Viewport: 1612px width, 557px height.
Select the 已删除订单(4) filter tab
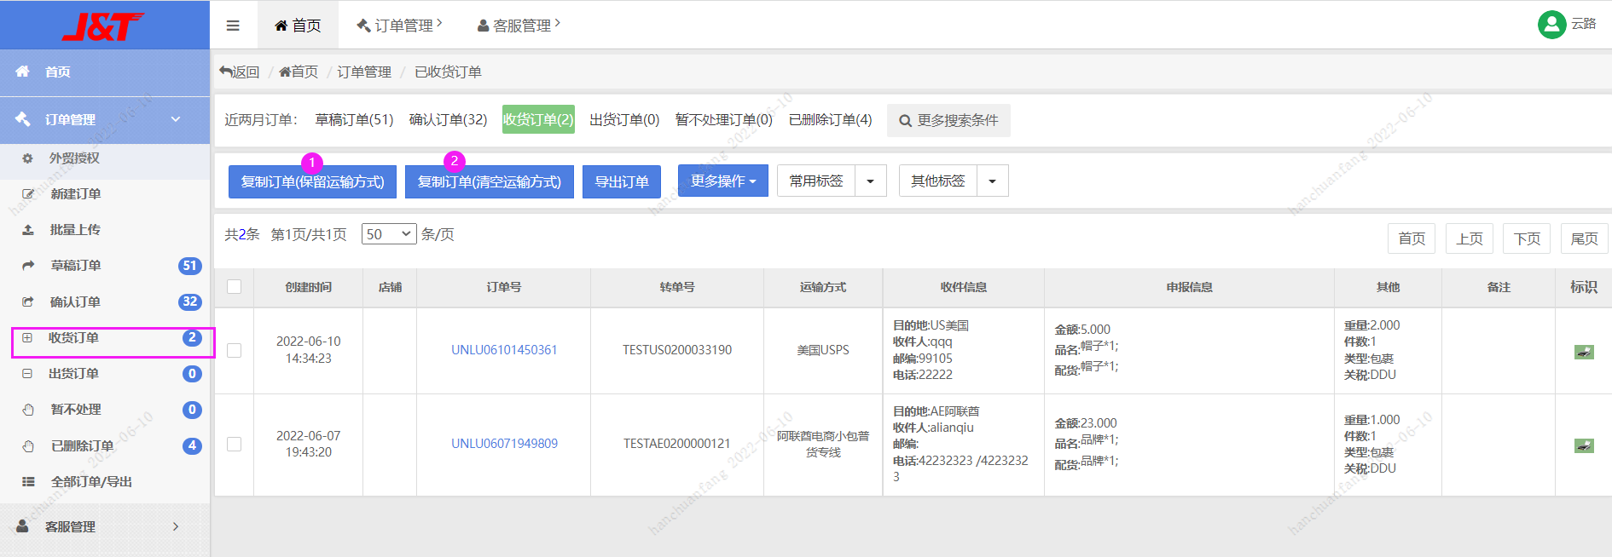tap(830, 120)
